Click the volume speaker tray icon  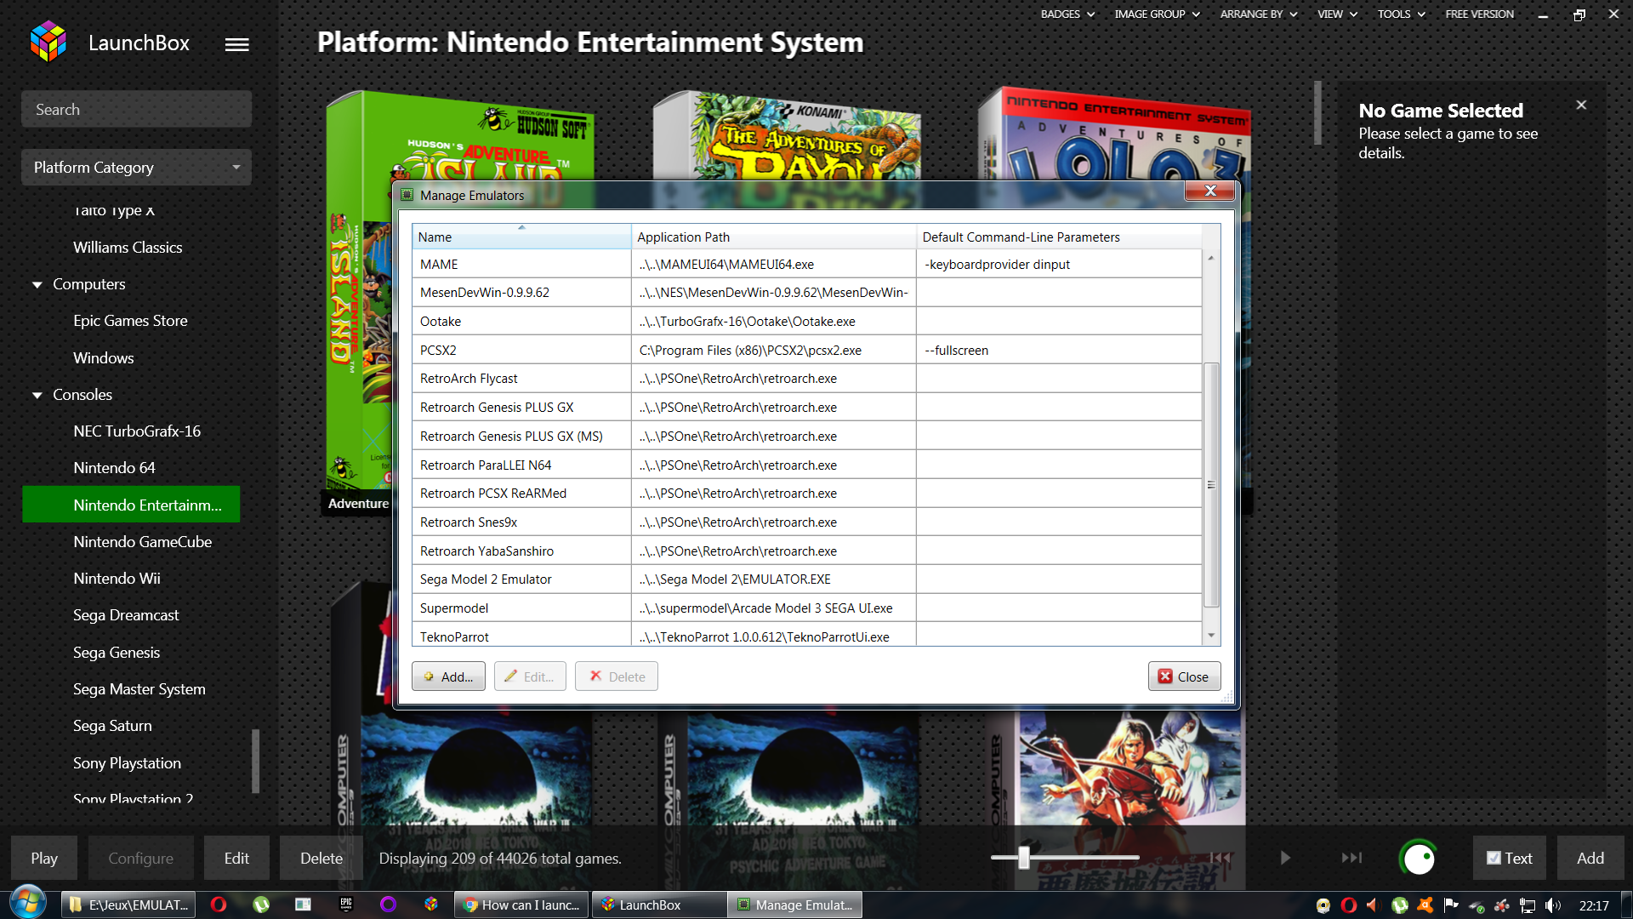[x=1552, y=905]
